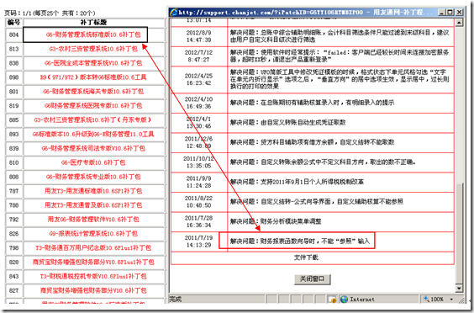Click patch number 885 cell

[x=14, y=120]
